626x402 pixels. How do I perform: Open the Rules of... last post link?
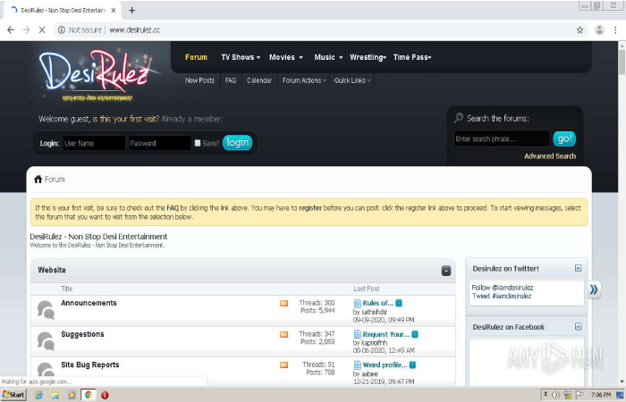point(378,303)
